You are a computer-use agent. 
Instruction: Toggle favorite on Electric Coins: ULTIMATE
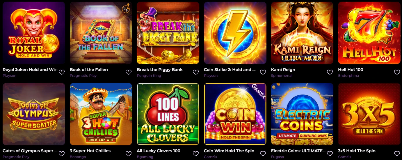[x=330, y=153]
